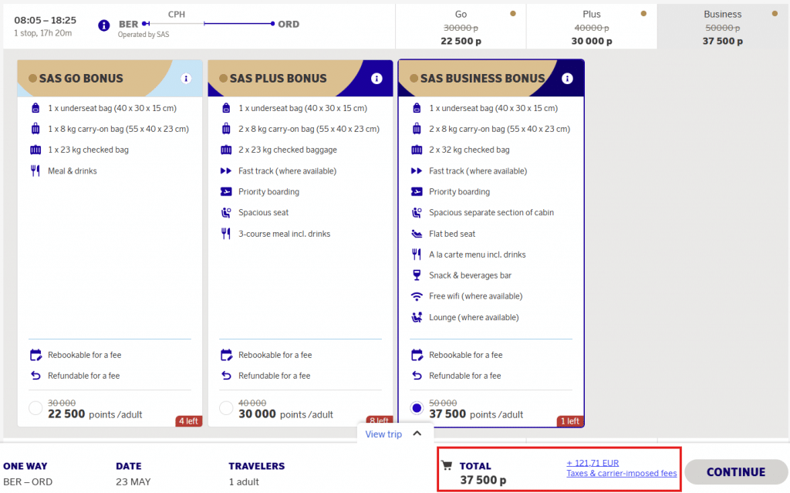Image resolution: width=790 pixels, height=493 pixels.
Task: Click the flight route info icon beside BER
Action: (x=104, y=25)
